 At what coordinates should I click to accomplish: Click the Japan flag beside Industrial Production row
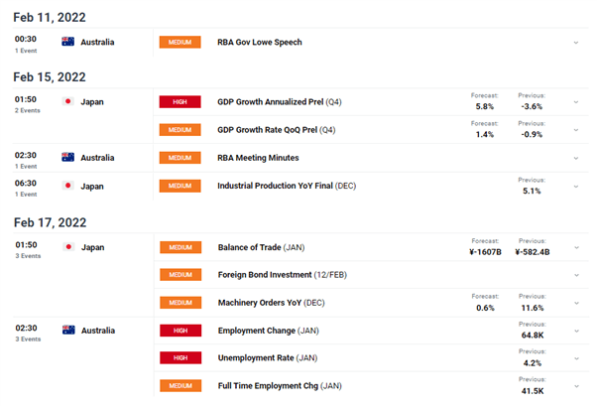(67, 186)
